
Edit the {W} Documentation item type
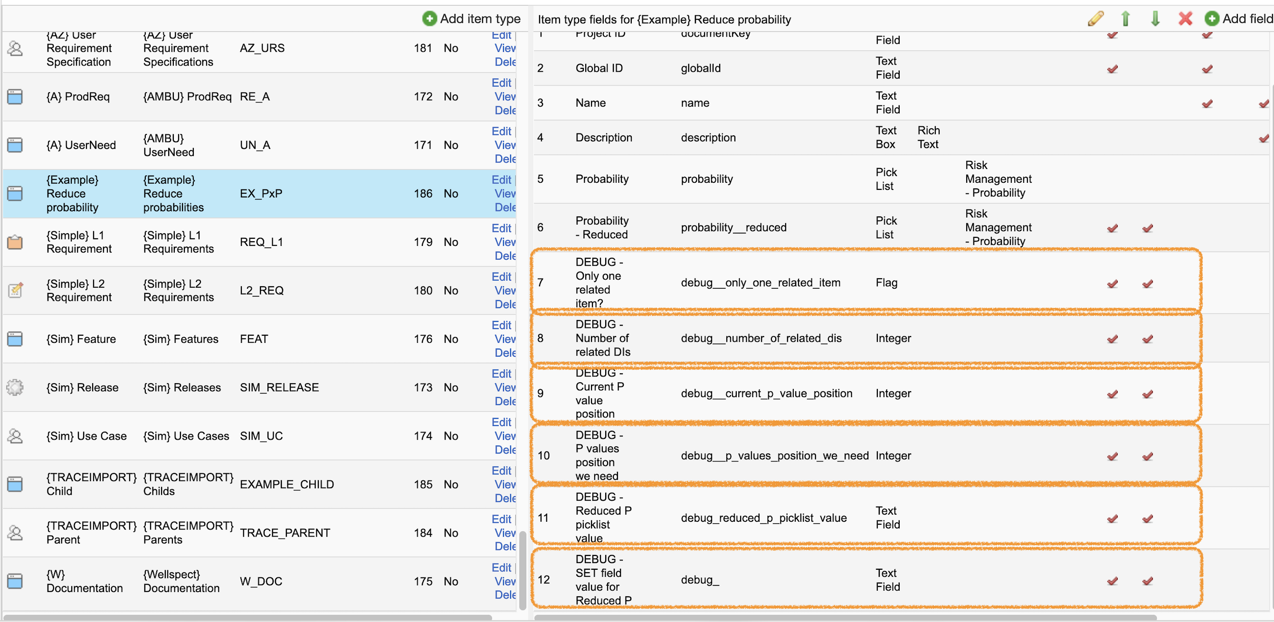tap(502, 567)
